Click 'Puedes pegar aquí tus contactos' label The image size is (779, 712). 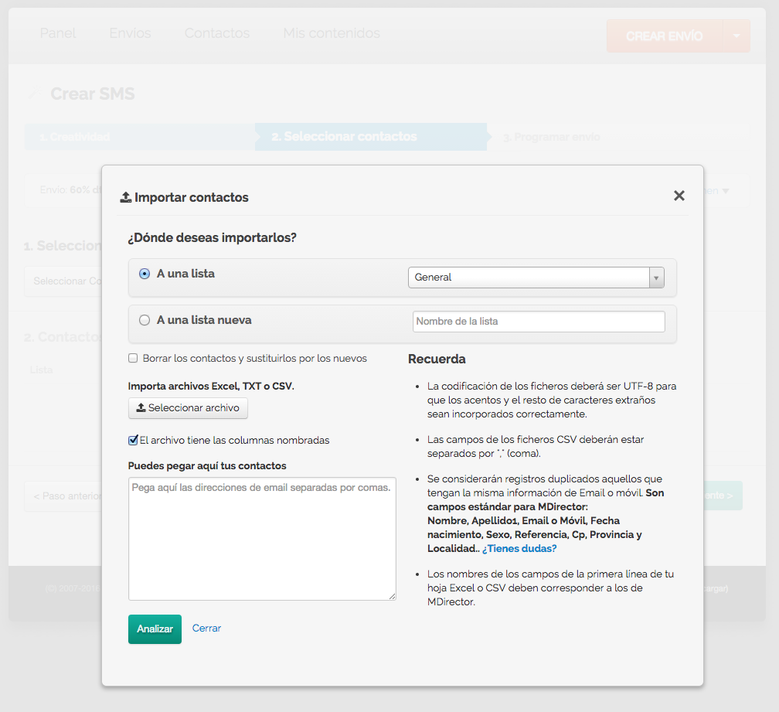(207, 466)
